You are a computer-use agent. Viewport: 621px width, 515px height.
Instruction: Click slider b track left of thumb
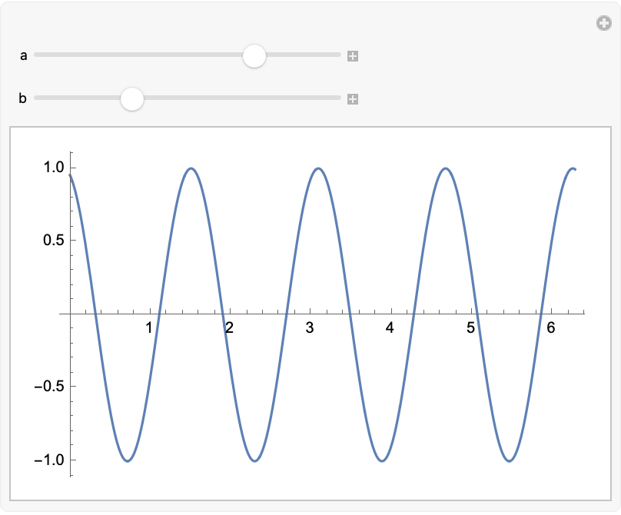click(x=77, y=98)
